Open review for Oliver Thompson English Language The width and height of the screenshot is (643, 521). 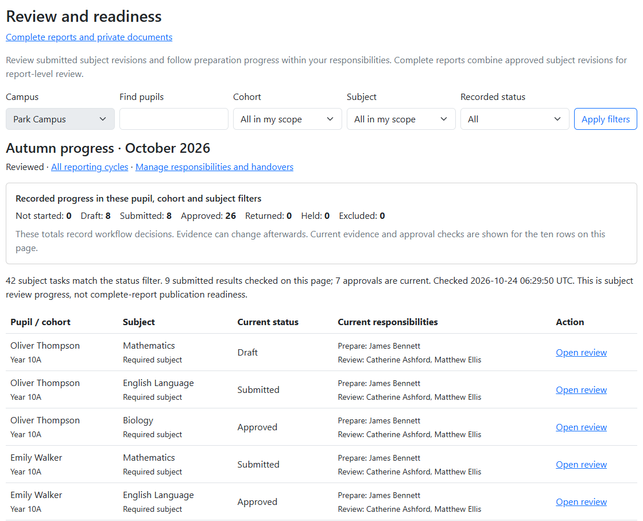point(581,389)
